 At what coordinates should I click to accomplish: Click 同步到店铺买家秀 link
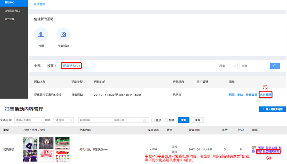[x=268, y=151]
